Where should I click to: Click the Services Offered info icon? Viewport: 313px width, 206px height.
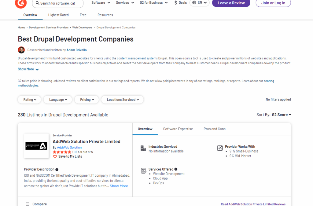[x=176, y=169]
